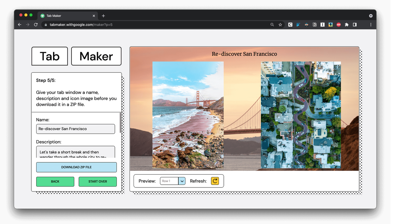
Task: Click the sidebar panel scrollbar
Action: (x=120, y=123)
